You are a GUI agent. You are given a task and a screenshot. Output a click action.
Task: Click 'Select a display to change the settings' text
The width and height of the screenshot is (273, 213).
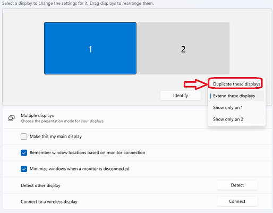[x=78, y=3]
